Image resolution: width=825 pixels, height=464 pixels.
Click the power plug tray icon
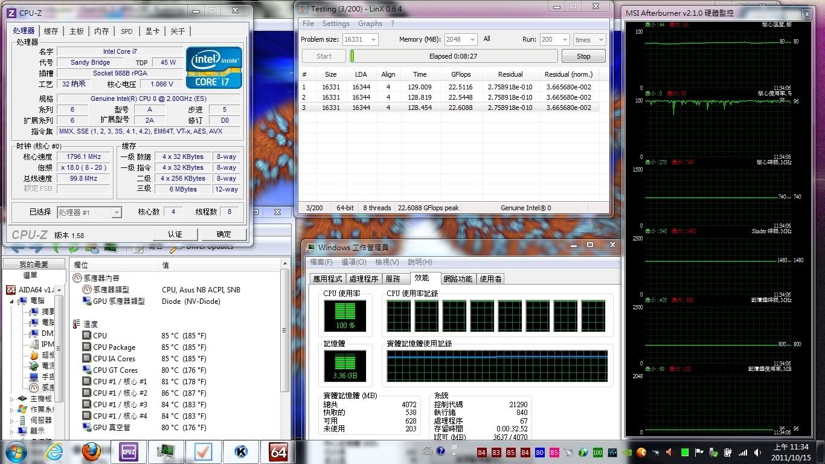coord(728,453)
